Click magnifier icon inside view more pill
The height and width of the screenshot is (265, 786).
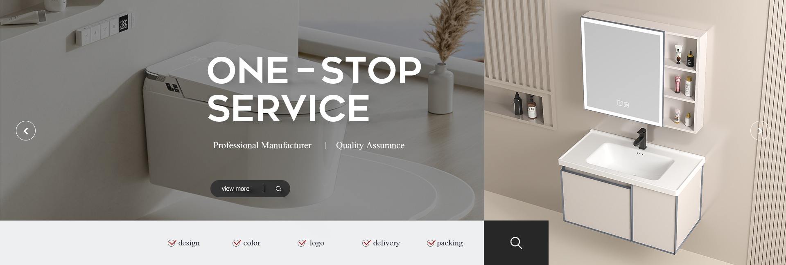coord(278,189)
